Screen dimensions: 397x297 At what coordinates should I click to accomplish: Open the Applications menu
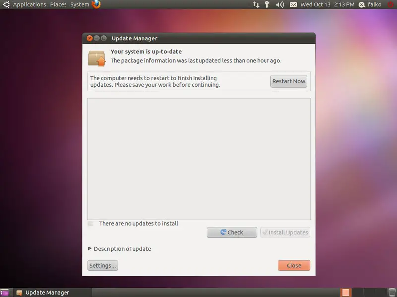(29, 4)
